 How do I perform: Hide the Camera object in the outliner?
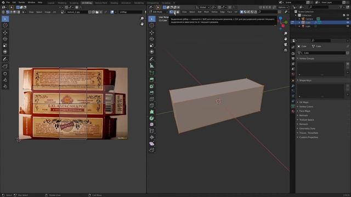[x=348, y=19]
